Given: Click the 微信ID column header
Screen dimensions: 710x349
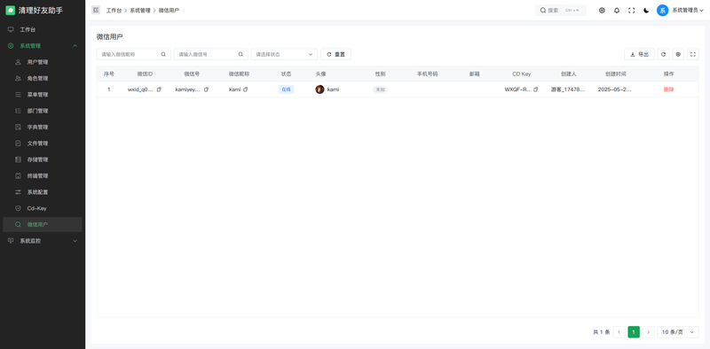Looking at the screenshot, I should [x=145, y=74].
